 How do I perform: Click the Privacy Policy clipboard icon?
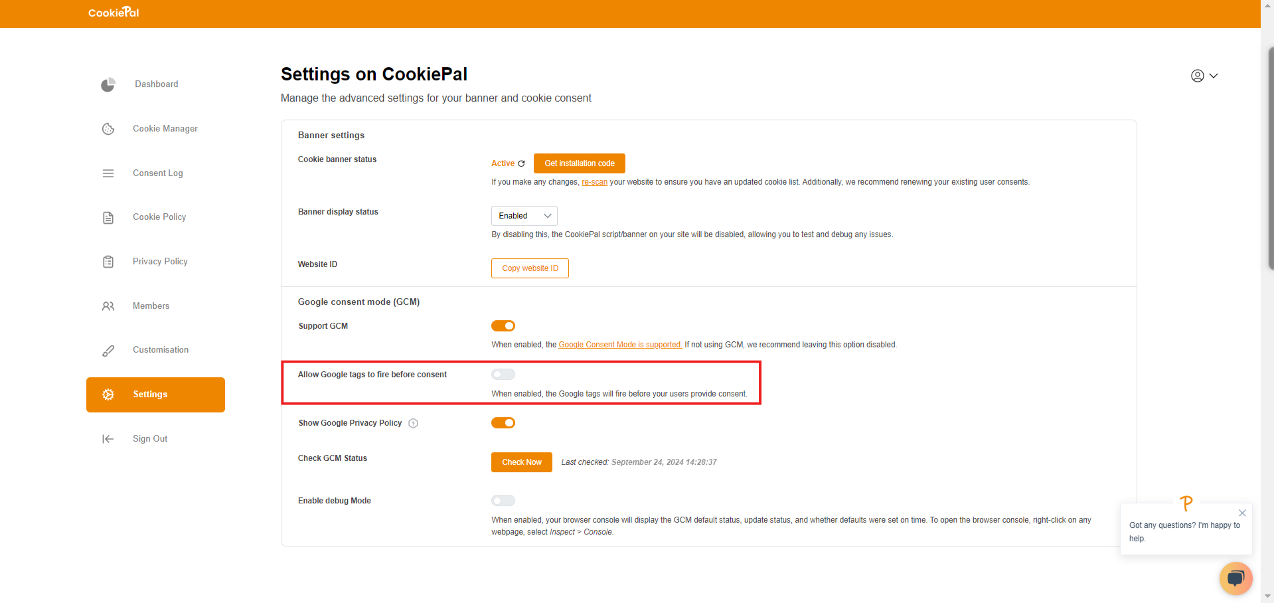(x=108, y=262)
